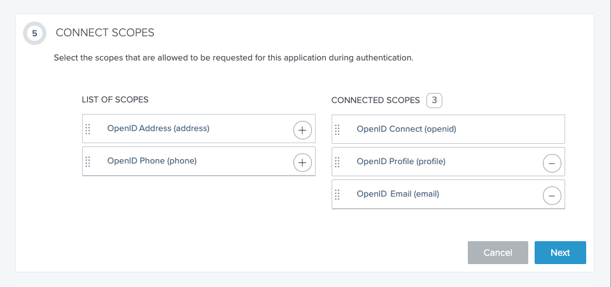611x287 pixels.
Task: Grab drag handle of OpenID Address row
Action: point(88,129)
